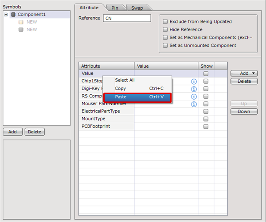This screenshot has height=222, width=266.
Task: Select the Component1 chip icon in the tree
Action: click(13, 15)
